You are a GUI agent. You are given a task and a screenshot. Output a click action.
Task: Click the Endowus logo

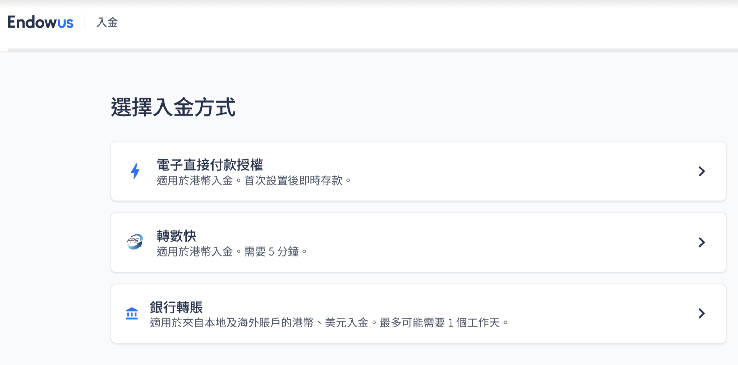click(x=40, y=22)
